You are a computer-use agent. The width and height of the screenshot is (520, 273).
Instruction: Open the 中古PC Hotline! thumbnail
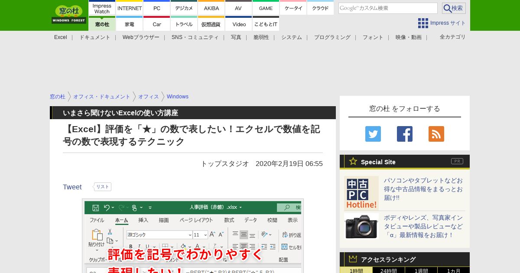point(361,193)
